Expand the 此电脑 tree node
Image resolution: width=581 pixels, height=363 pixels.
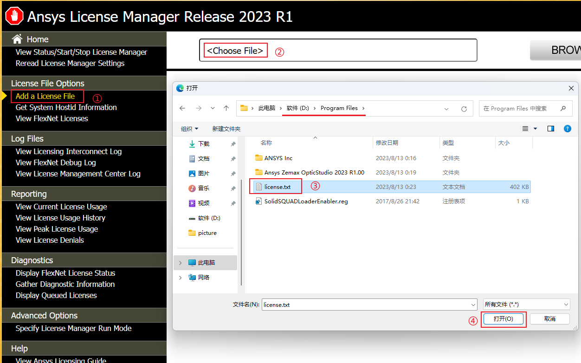[180, 263]
